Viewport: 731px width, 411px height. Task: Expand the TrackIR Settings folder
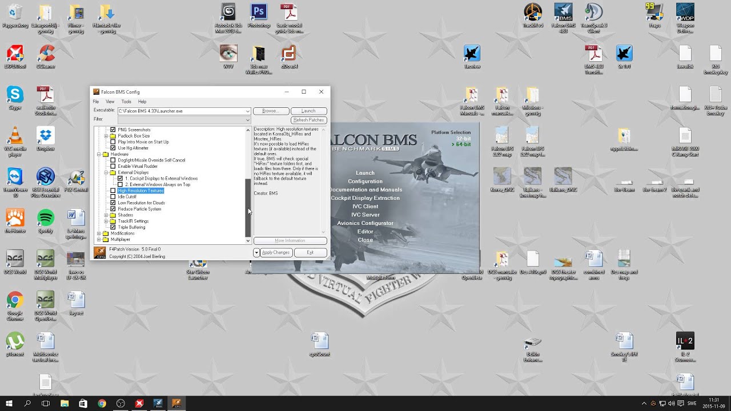(x=106, y=221)
